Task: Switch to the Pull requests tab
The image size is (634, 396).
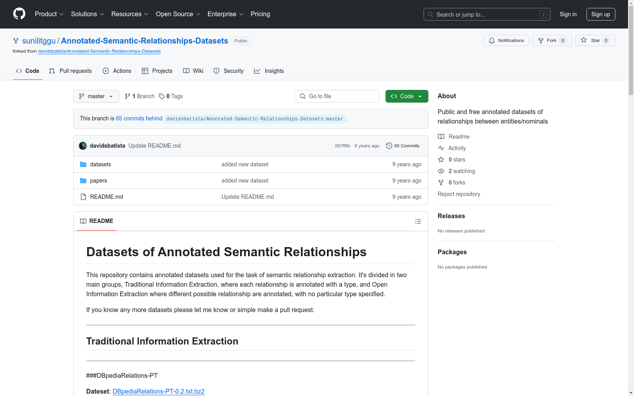Action: click(x=70, y=71)
